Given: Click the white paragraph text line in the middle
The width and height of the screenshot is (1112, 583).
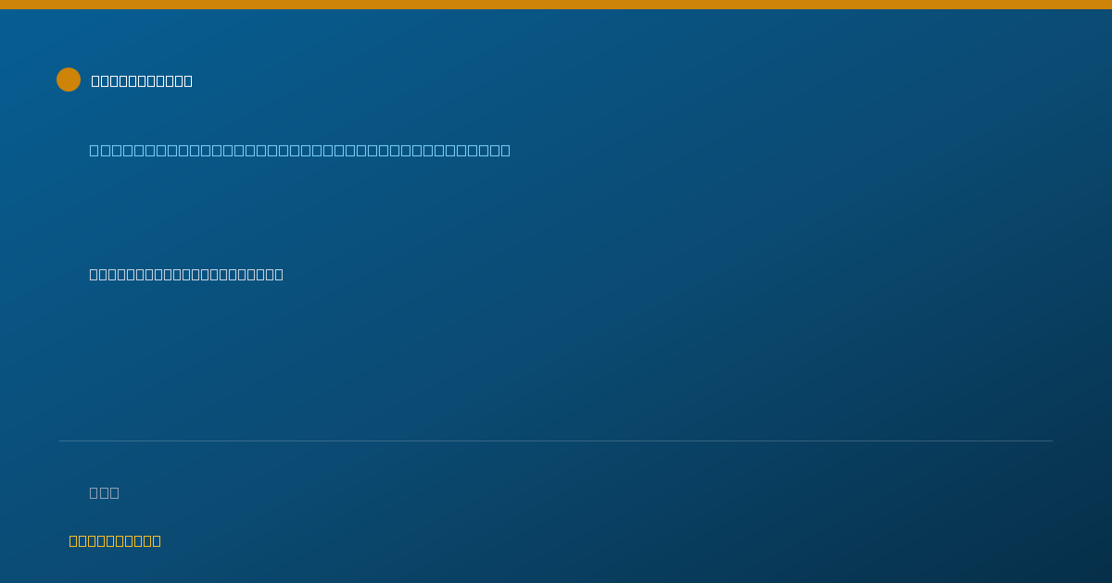Looking at the screenshot, I should (x=186, y=274).
